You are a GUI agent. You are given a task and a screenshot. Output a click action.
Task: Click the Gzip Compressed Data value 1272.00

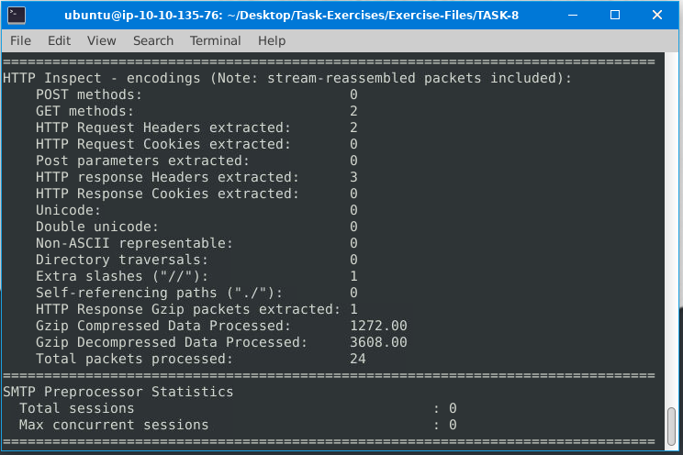(378, 326)
